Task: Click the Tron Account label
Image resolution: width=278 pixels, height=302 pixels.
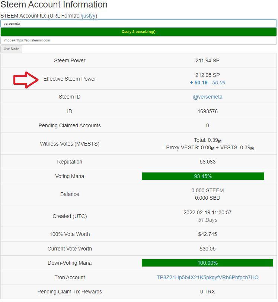Action: tap(70, 277)
